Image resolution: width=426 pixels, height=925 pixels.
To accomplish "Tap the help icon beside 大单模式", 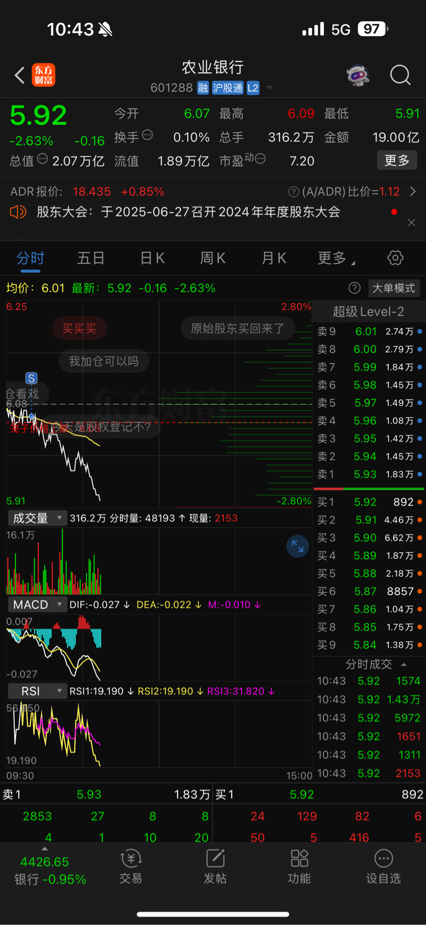I will [x=354, y=288].
